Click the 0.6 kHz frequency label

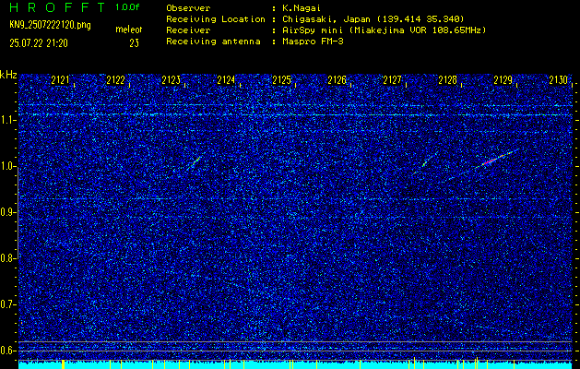[x=7, y=351]
